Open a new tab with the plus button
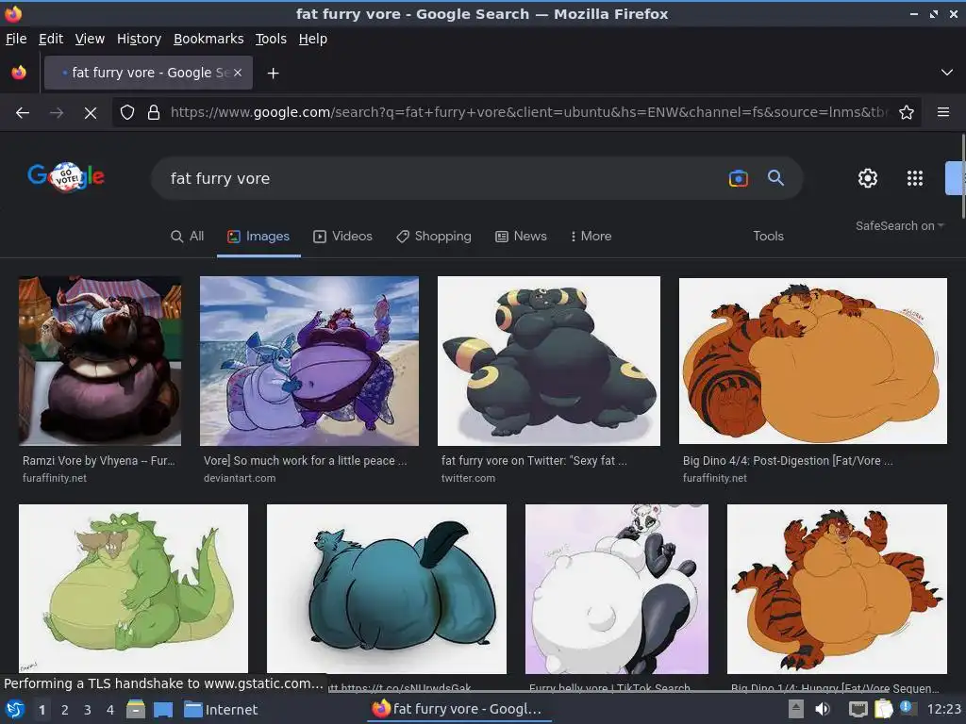The width and height of the screenshot is (966, 724). (x=273, y=74)
